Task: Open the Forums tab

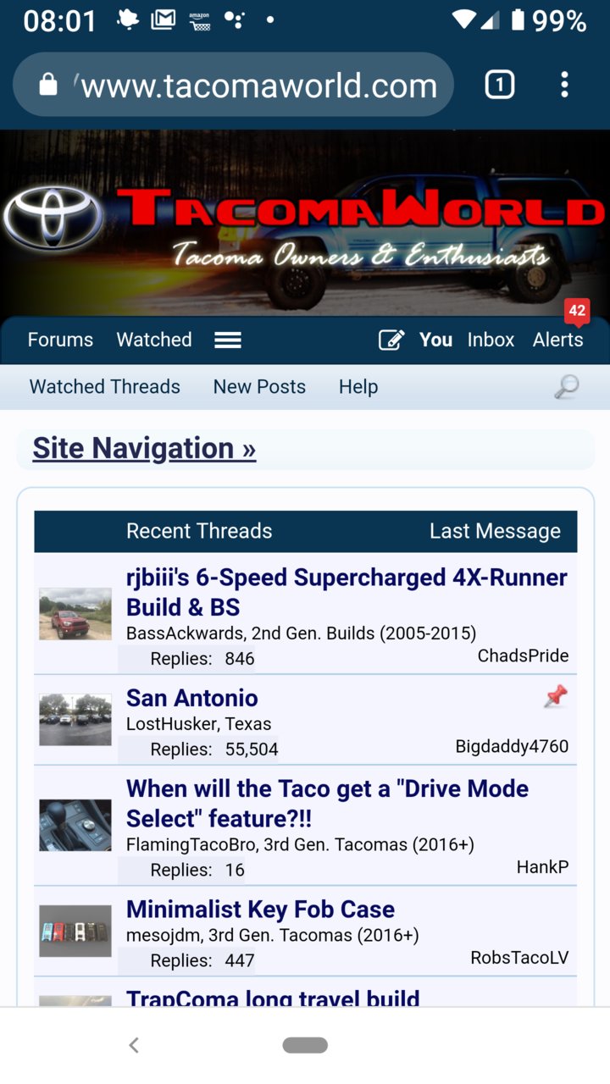Action: pos(60,340)
